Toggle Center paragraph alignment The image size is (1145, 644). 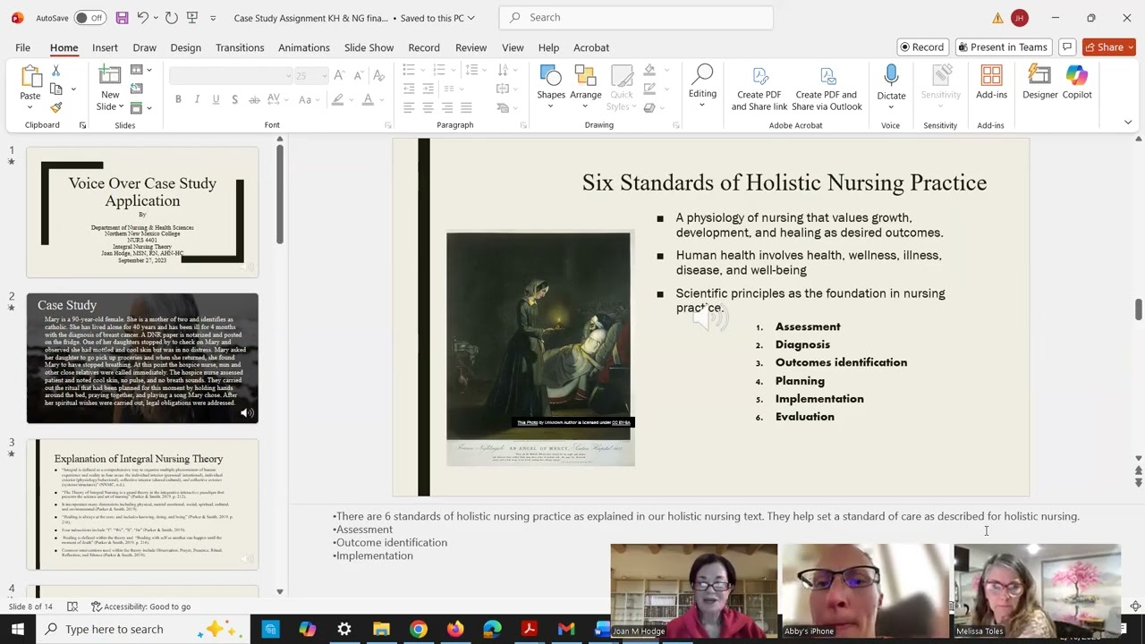pos(428,107)
